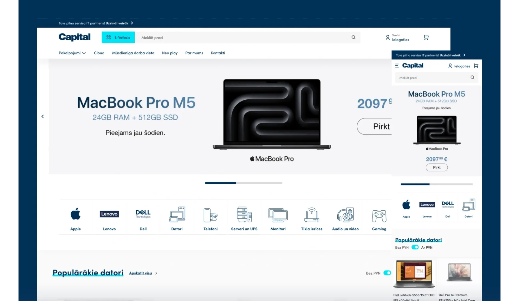Open the mobile hamburger menu icon
519x301 pixels.
pyautogui.click(x=397, y=66)
